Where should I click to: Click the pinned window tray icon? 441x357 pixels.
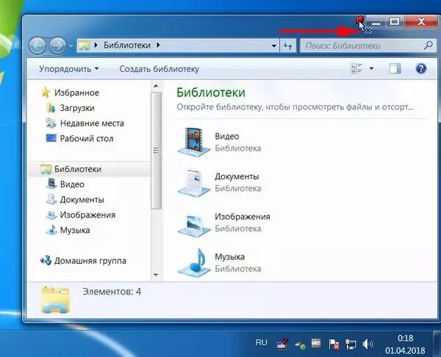[x=283, y=344]
